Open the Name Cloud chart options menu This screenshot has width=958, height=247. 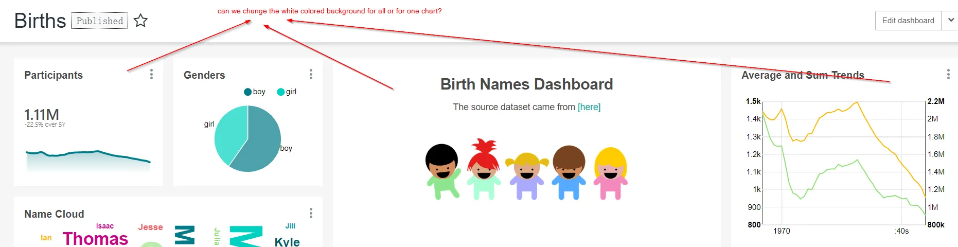point(311,213)
